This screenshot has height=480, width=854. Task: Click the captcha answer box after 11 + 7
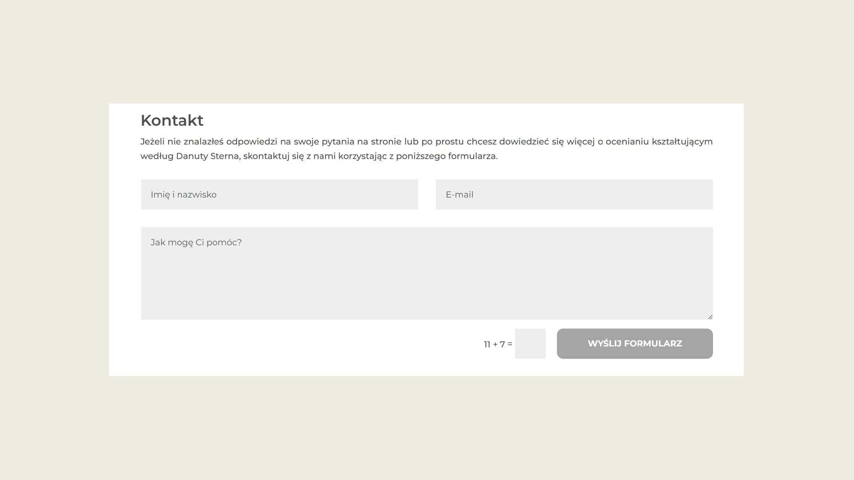coord(530,344)
